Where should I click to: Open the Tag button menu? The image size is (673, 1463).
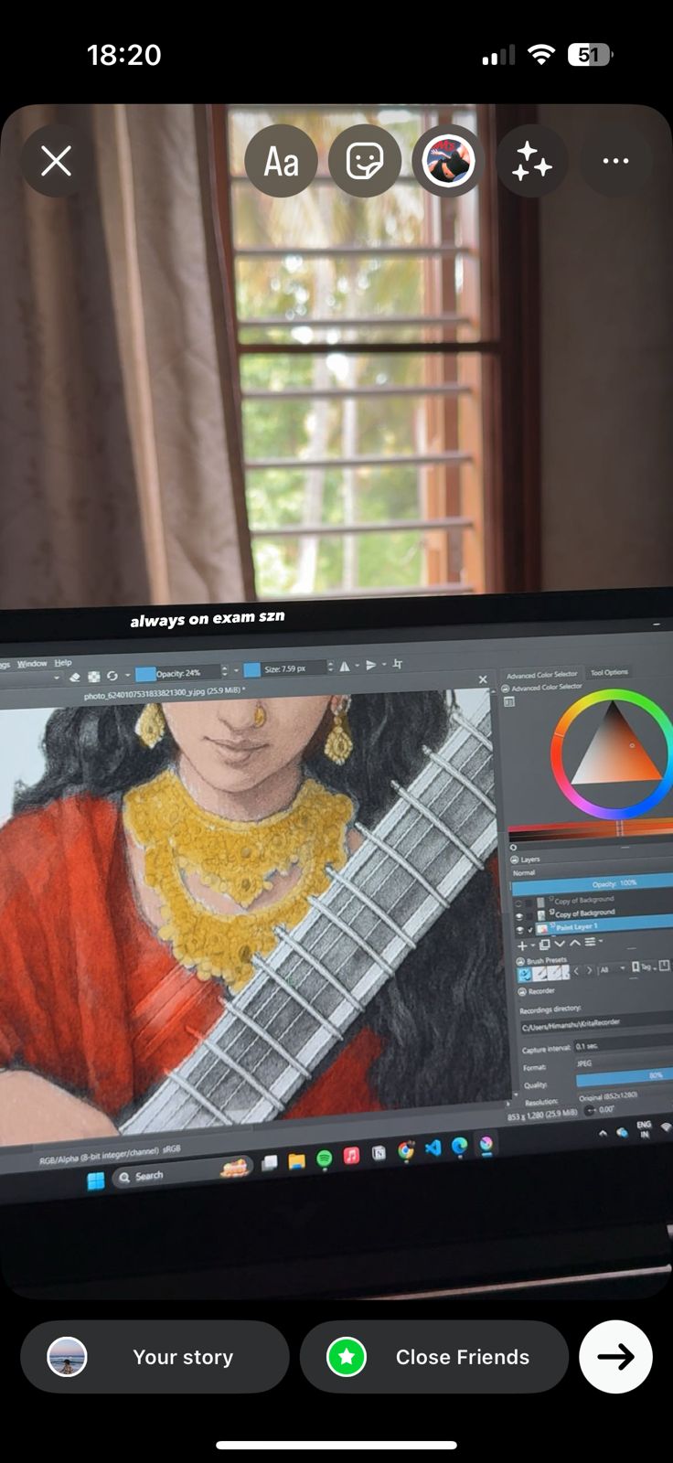tap(642, 966)
